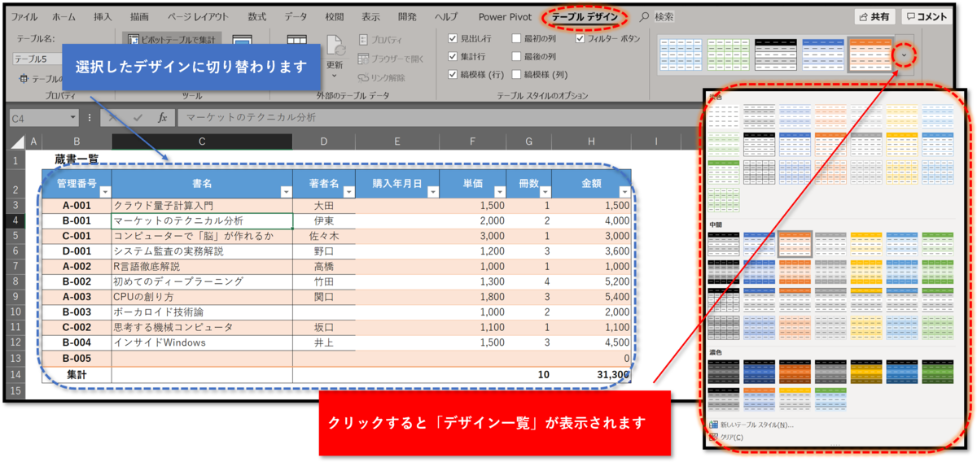Click the 検索 search field

[x=664, y=16]
